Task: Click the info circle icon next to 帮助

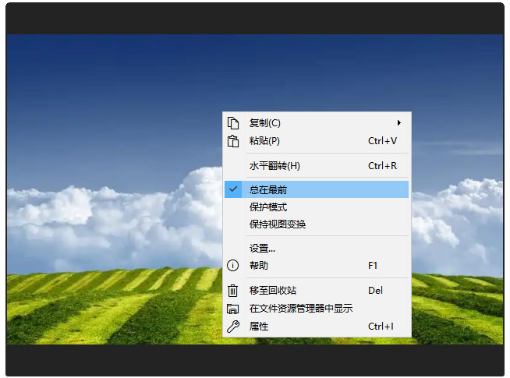Action: tap(232, 266)
